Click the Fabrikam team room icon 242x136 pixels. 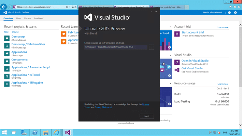pos(64,34)
